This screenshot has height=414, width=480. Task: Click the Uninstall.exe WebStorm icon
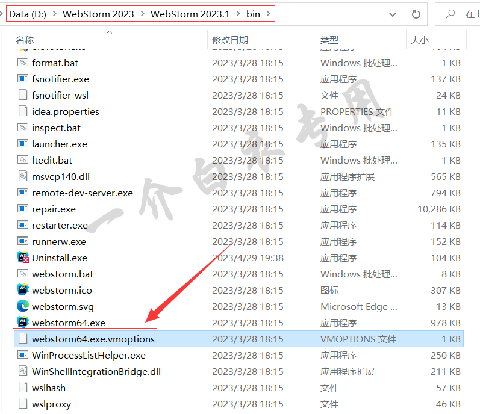click(x=23, y=258)
